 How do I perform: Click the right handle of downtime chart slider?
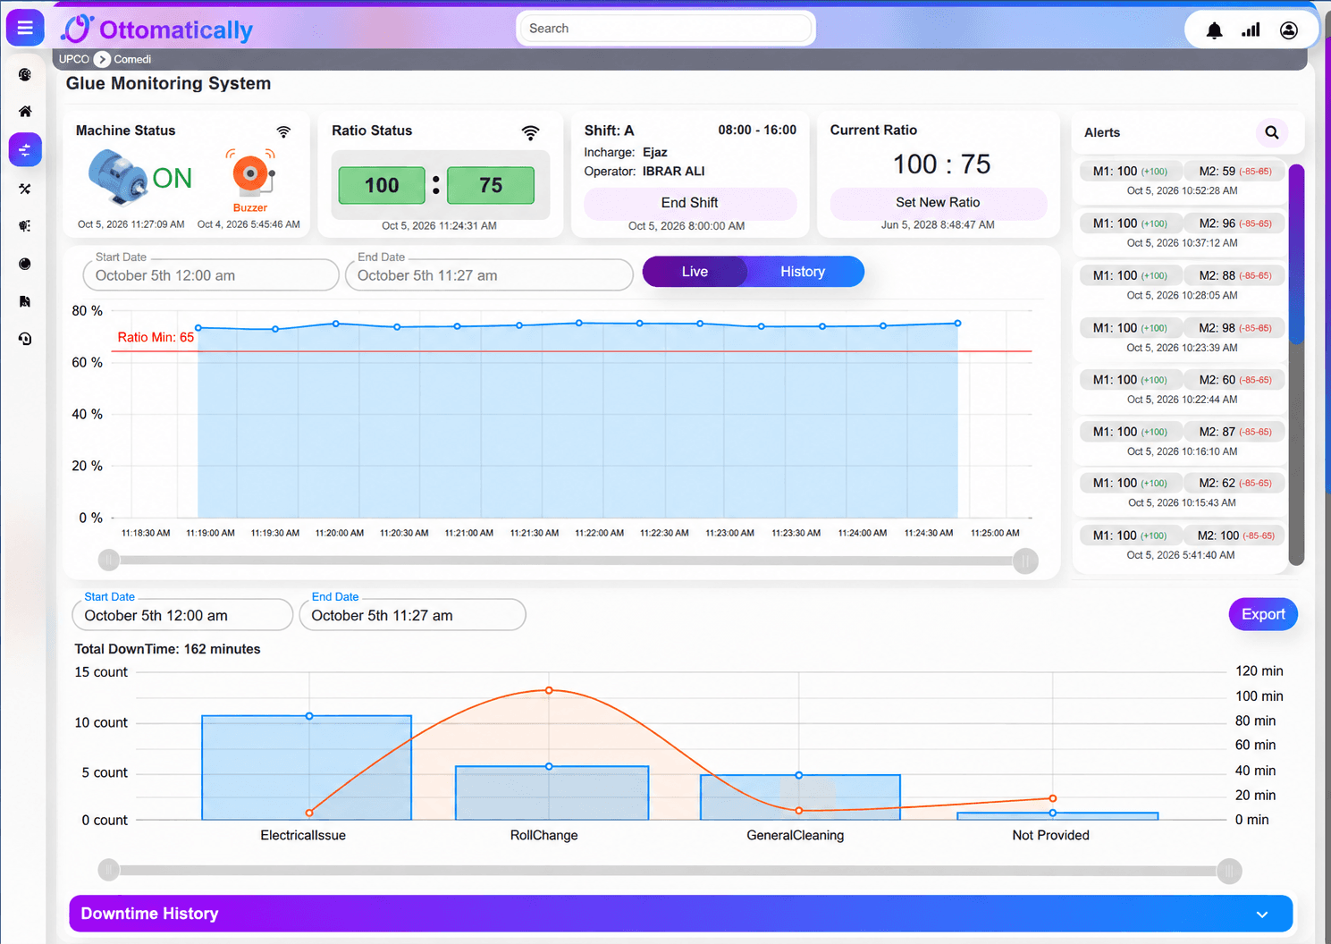[x=1230, y=870]
